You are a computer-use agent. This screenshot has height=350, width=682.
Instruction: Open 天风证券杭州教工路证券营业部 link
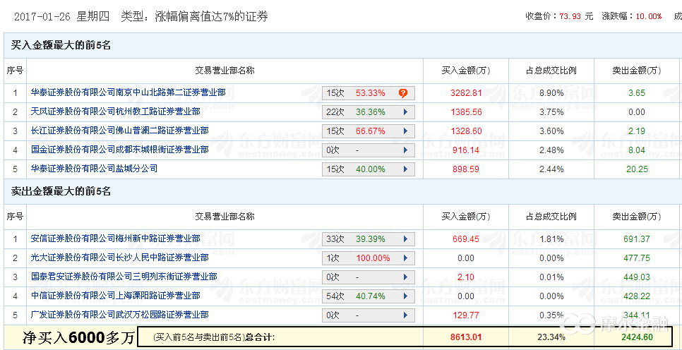[115, 111]
